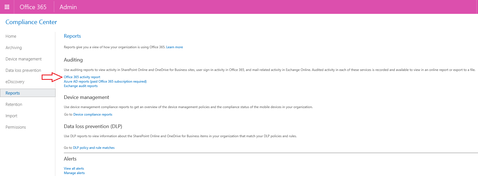This screenshot has height=176, width=478.
Task: Open DLP policy and rule matches
Action: pos(94,148)
